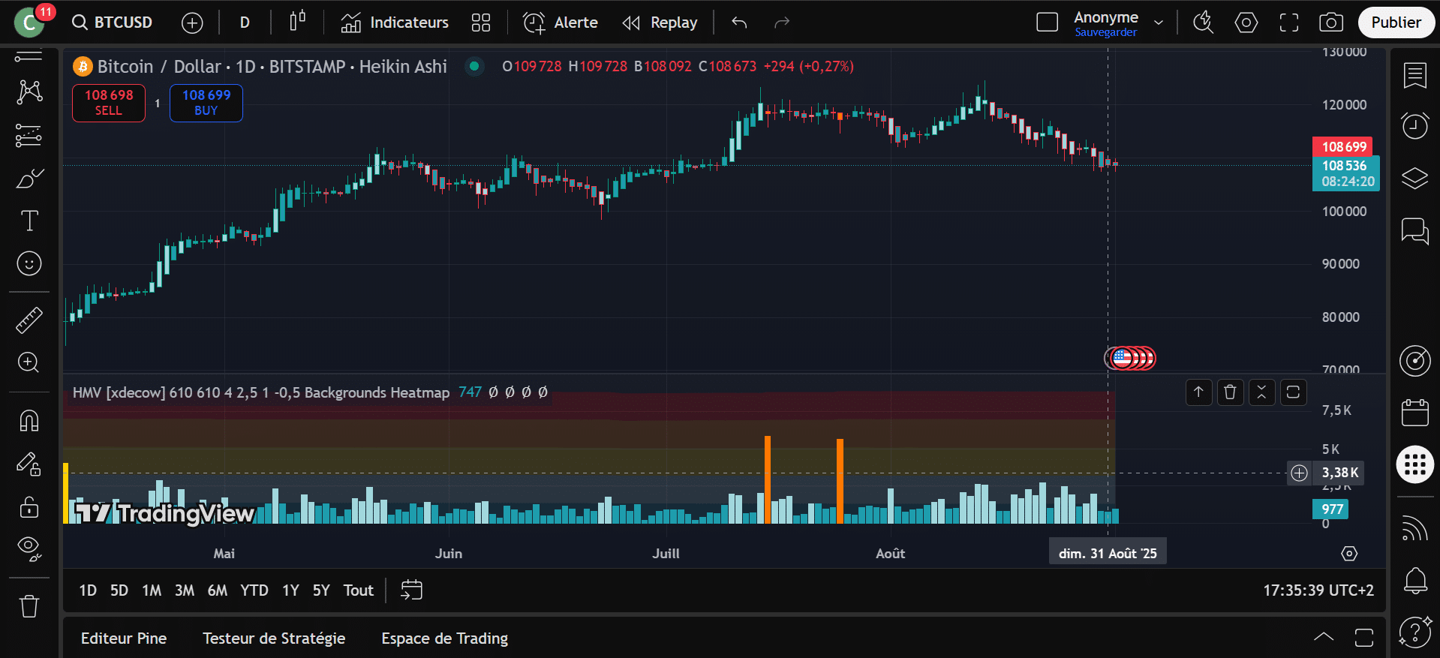Select the Text drawing tool
Screen dimensions: 1440x658
click(29, 221)
